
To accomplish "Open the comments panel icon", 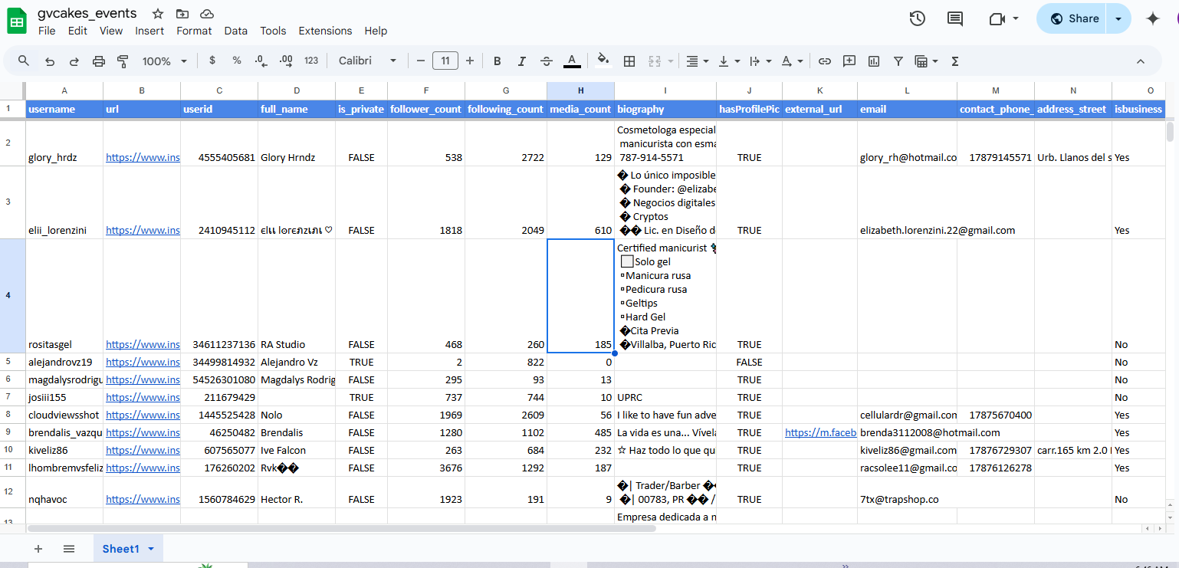I will 955,18.
